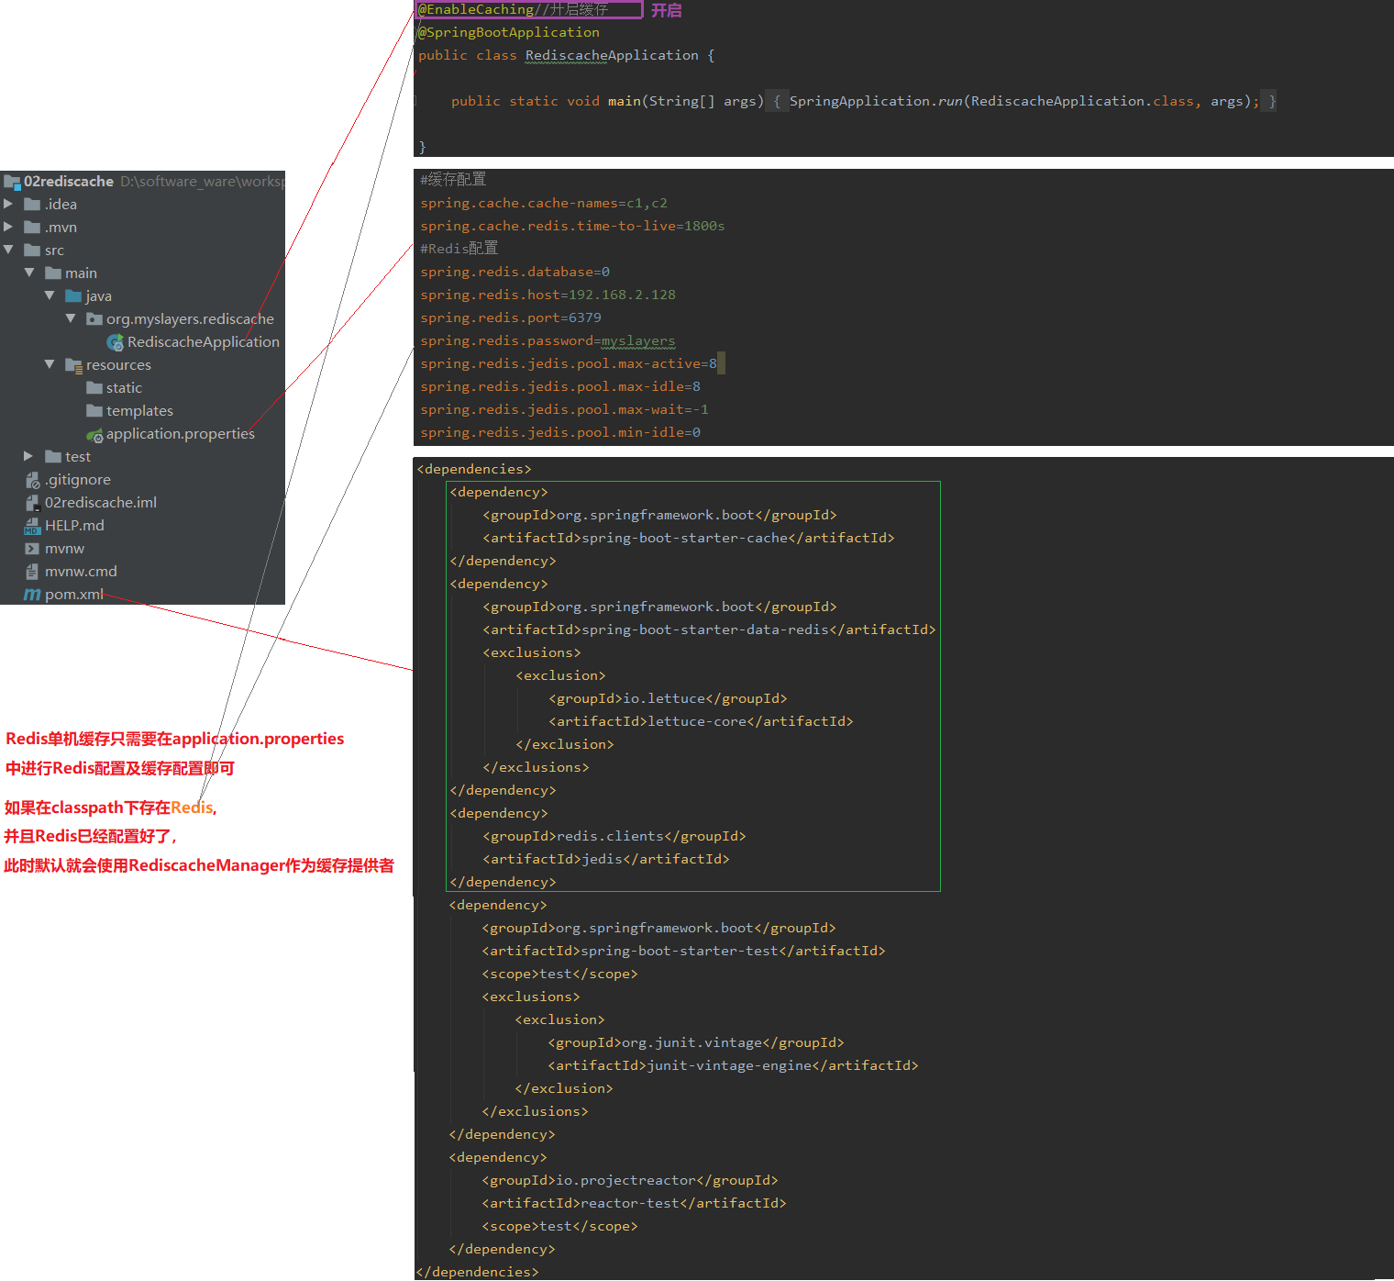Click the resources folder icon

click(74, 365)
